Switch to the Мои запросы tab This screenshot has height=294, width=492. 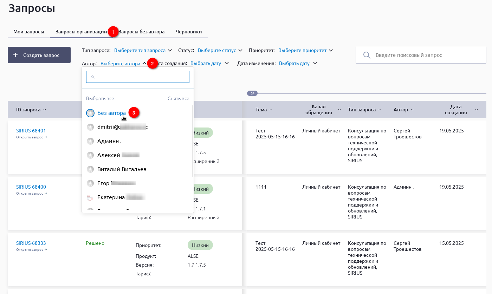pos(29,32)
